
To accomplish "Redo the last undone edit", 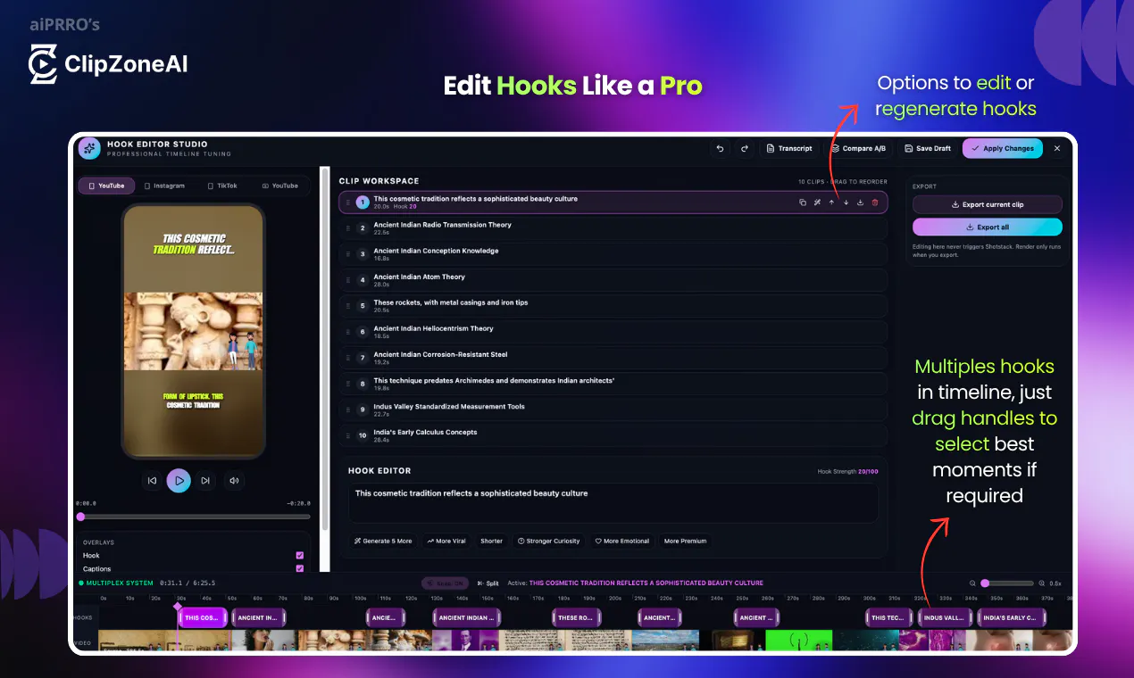I will (x=745, y=148).
